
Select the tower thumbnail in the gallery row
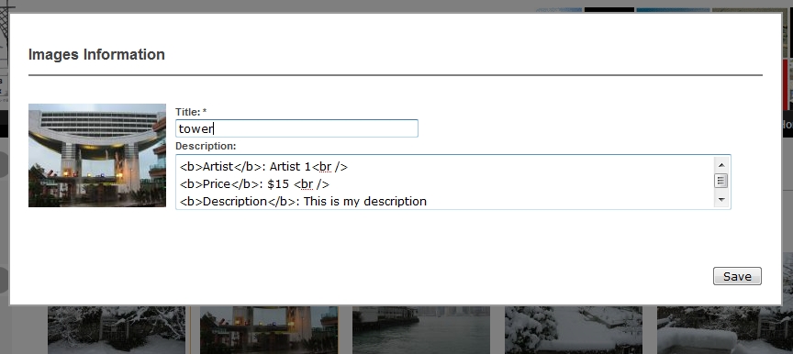269,330
